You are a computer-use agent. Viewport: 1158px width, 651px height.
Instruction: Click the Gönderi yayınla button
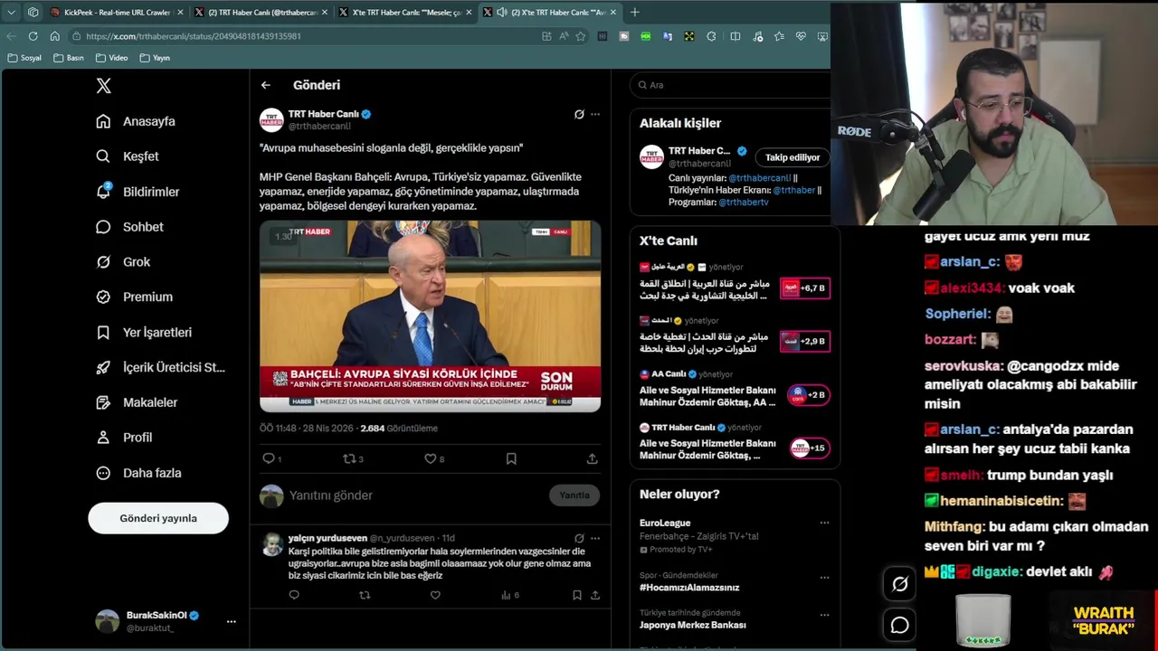click(158, 518)
